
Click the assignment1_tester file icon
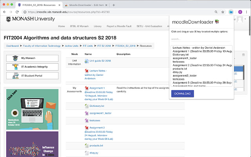click(86, 113)
